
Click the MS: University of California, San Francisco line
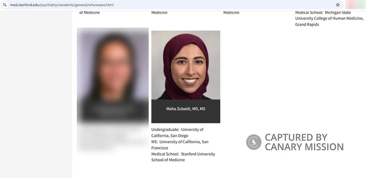tap(180, 145)
